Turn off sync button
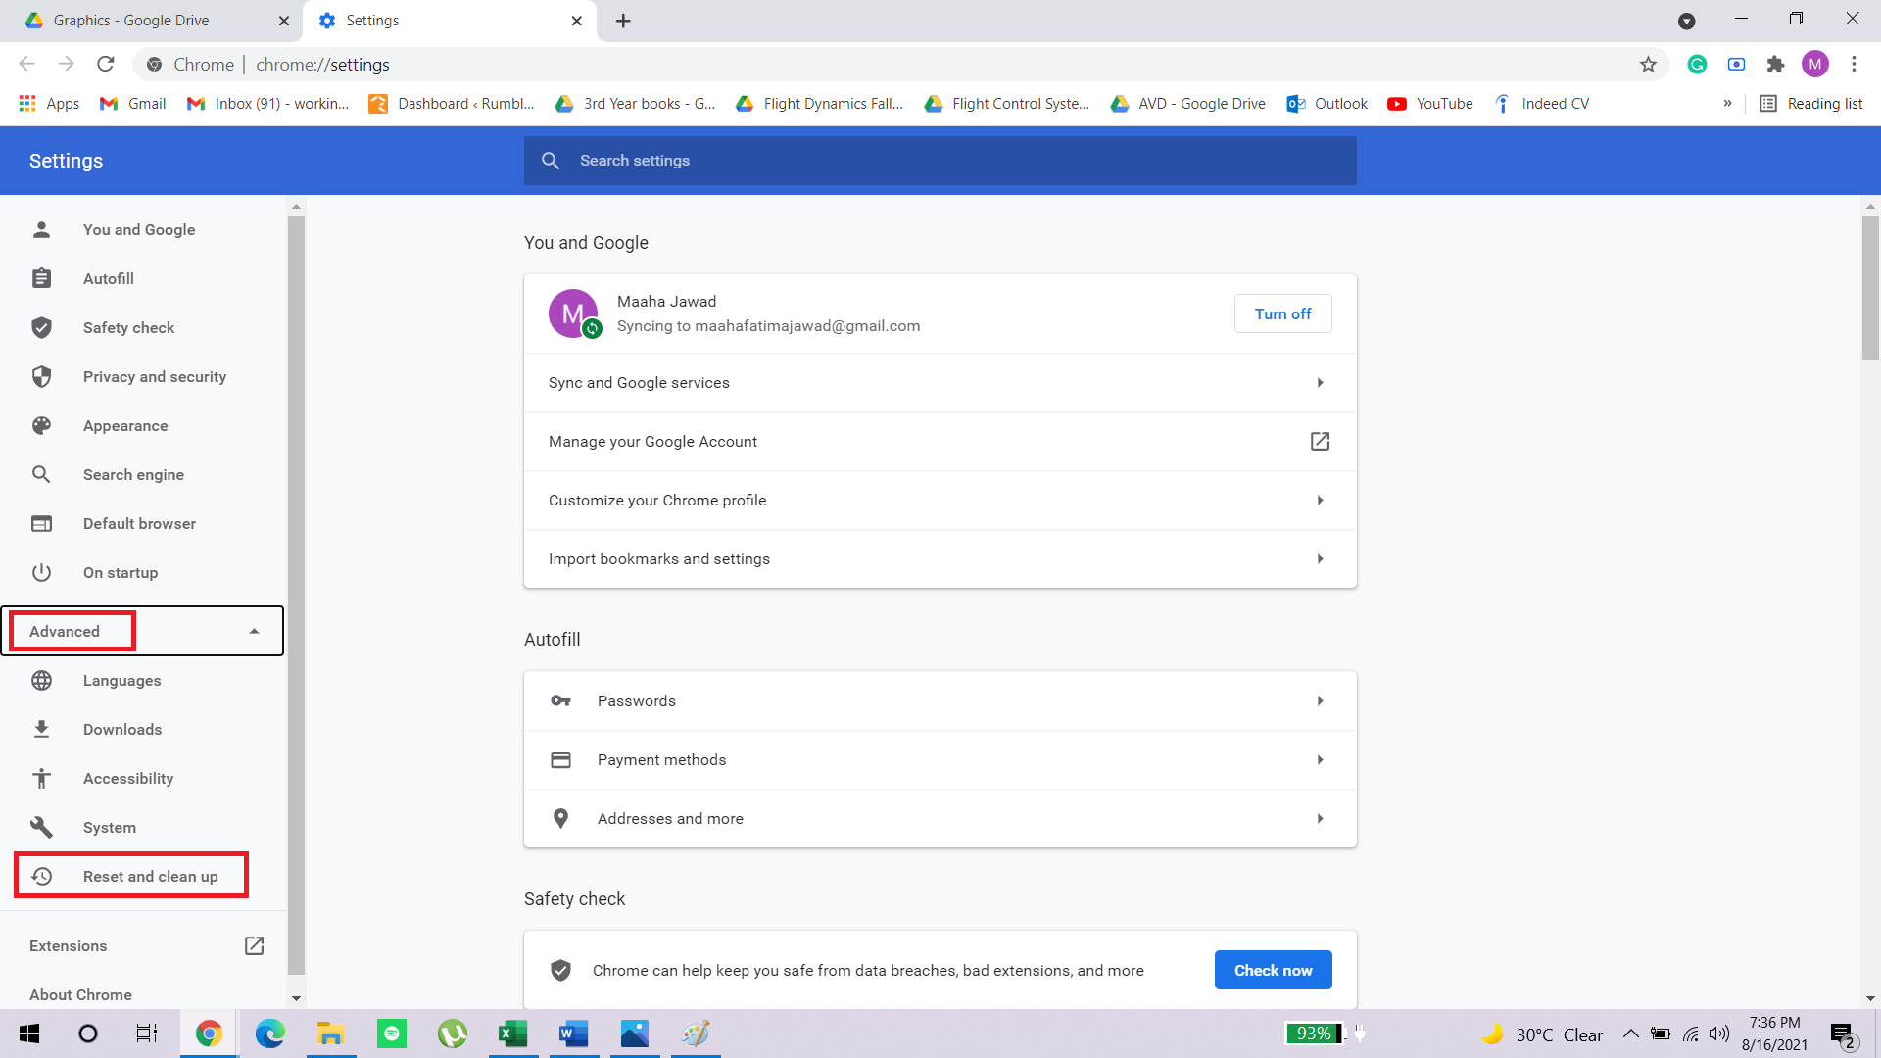The height and width of the screenshot is (1058, 1881). click(x=1282, y=313)
